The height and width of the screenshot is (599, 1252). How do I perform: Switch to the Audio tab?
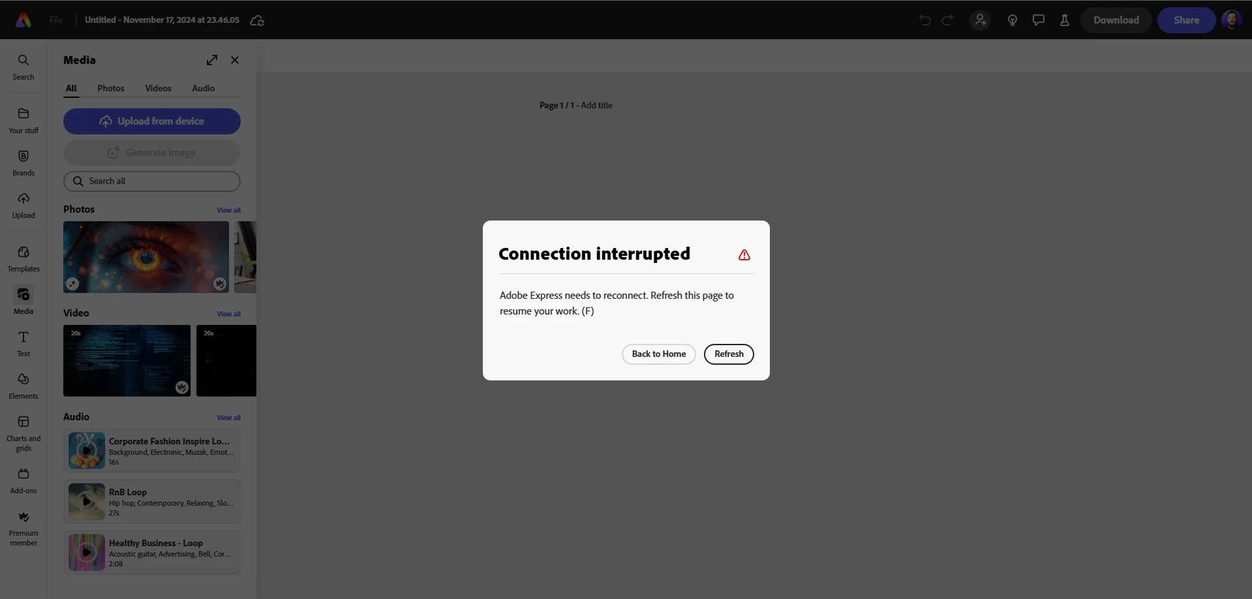coord(203,88)
